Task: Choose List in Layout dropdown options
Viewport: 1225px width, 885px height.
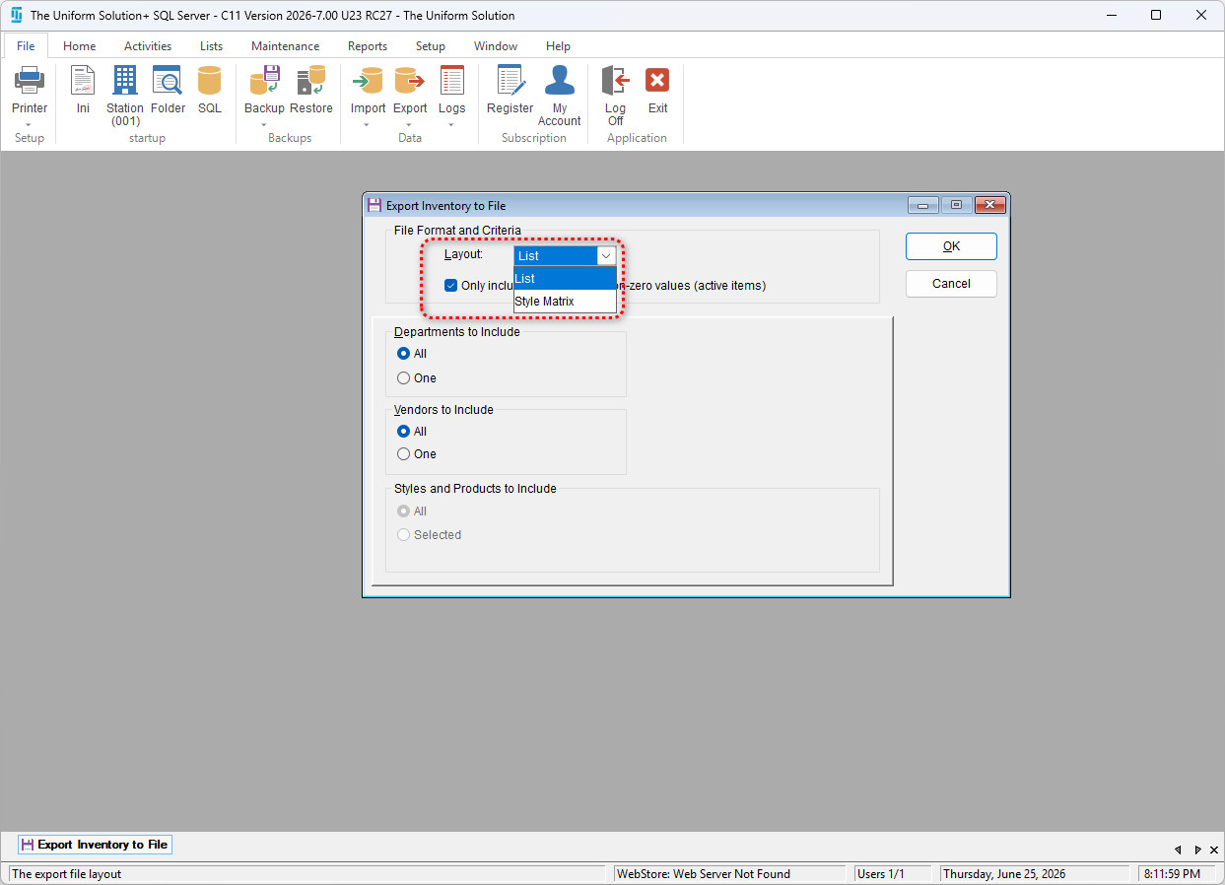Action: [565, 278]
